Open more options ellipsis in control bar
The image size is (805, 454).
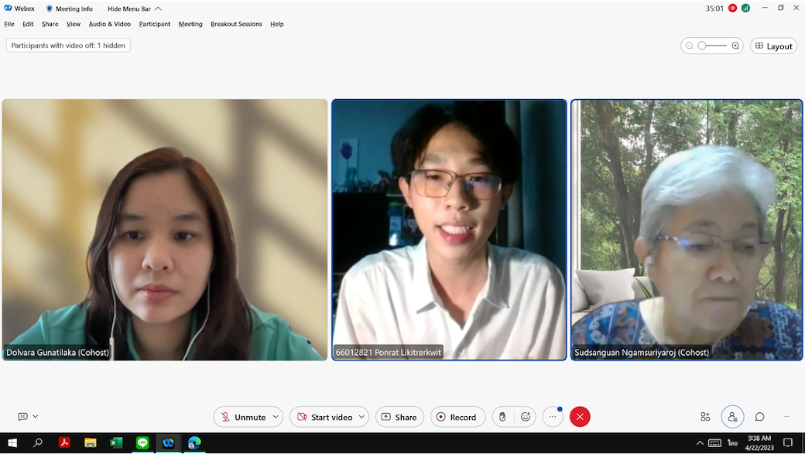(553, 417)
